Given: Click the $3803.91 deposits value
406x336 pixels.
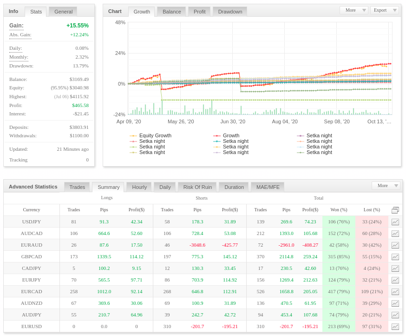Looking at the screenshot, I should tap(79, 128).
